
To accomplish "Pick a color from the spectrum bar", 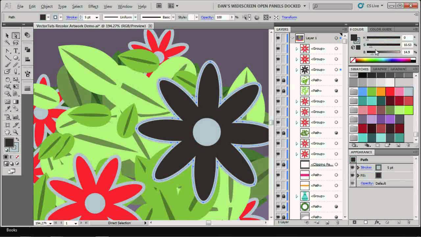I will pos(384,60).
